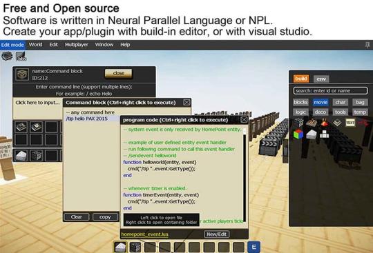Screen dimensions: 373x253
Task: Open the Window menu
Action: click(x=104, y=45)
